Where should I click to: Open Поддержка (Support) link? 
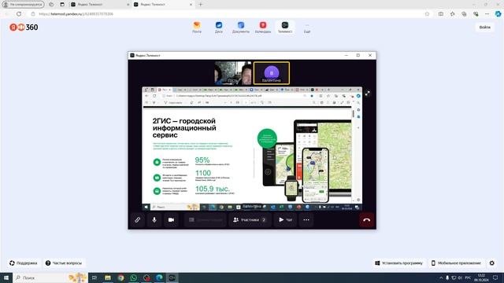coord(23,263)
